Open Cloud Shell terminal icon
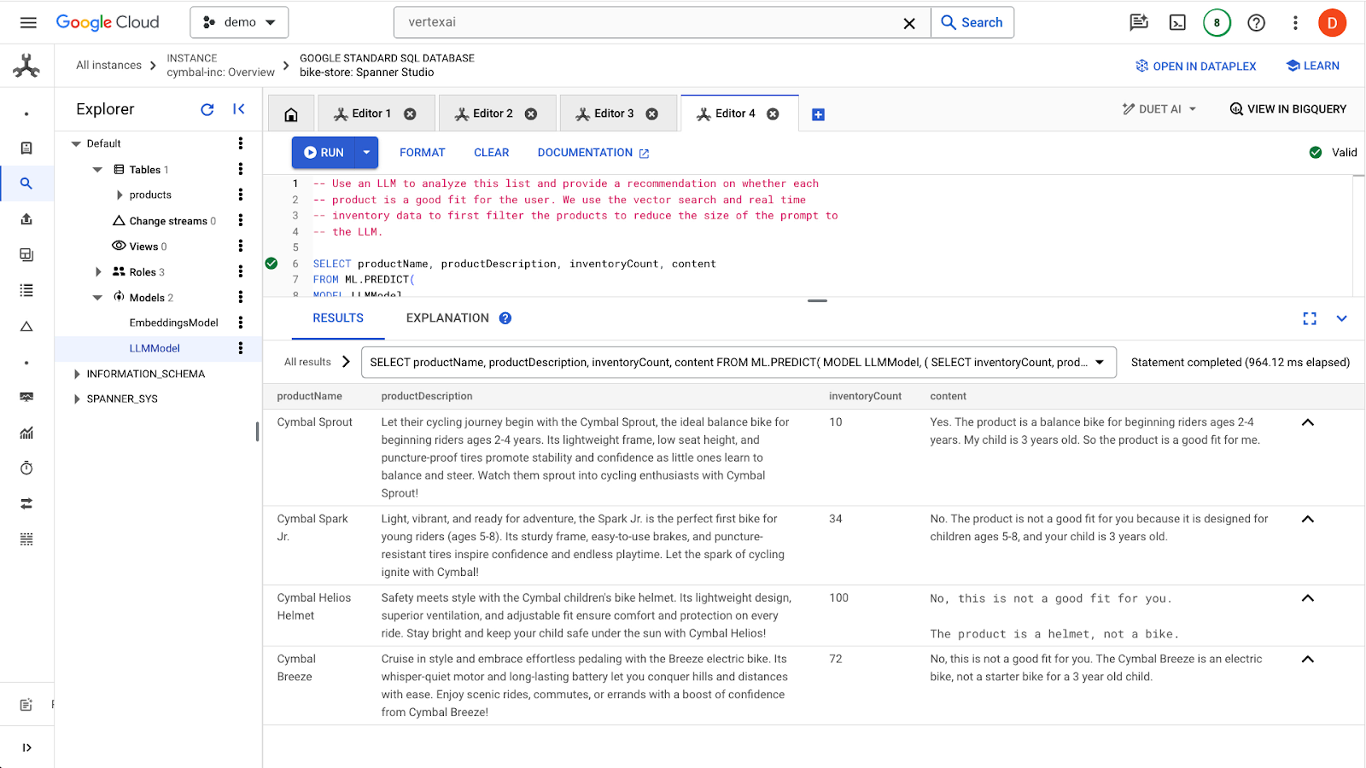 [x=1177, y=23]
